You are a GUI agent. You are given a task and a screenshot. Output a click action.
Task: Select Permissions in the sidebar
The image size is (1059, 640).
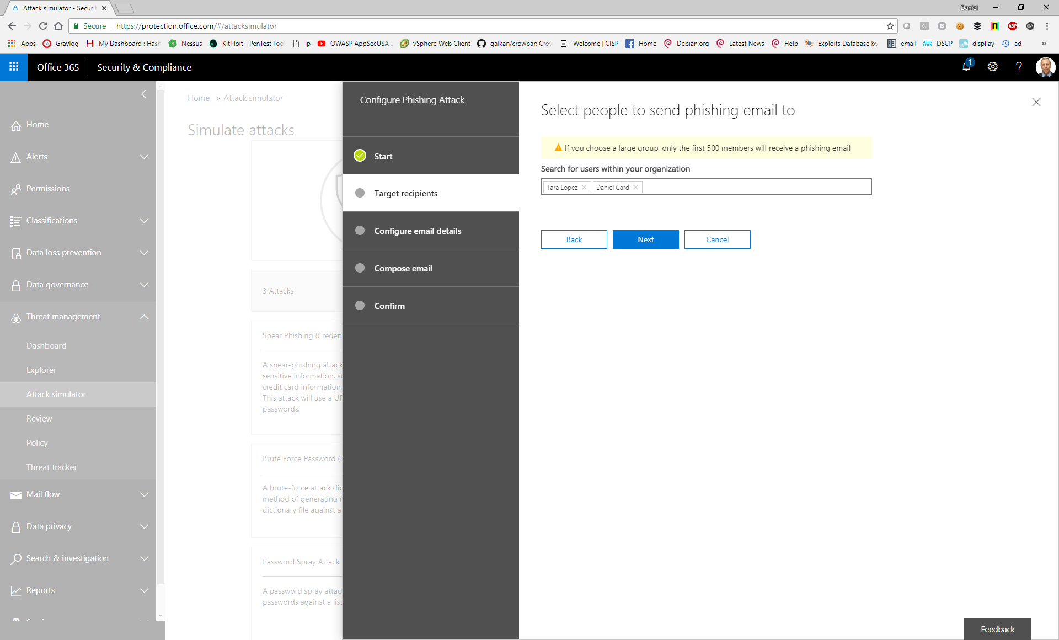[x=48, y=188]
